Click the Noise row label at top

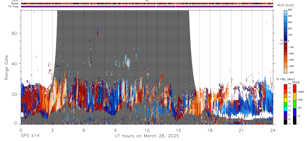point(15,3)
